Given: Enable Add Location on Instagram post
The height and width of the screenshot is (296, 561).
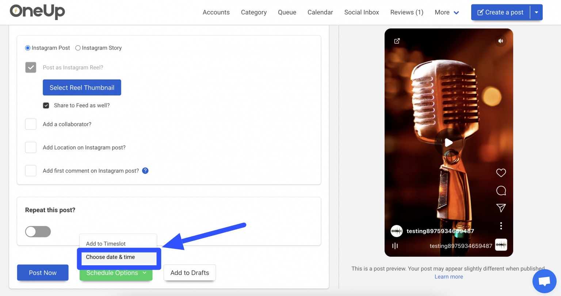Looking at the screenshot, I should coord(31,147).
